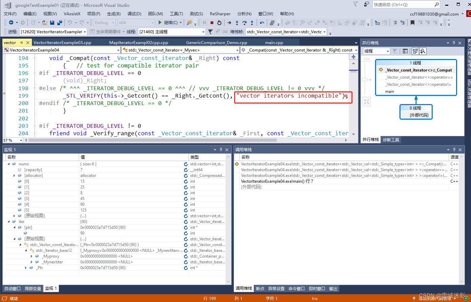Open the process dropdown showing [12620] VectorIteratorExample

[53, 32]
